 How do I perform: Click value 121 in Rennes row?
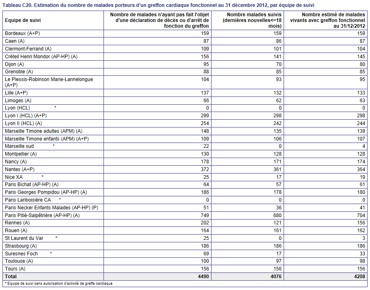point(277,223)
